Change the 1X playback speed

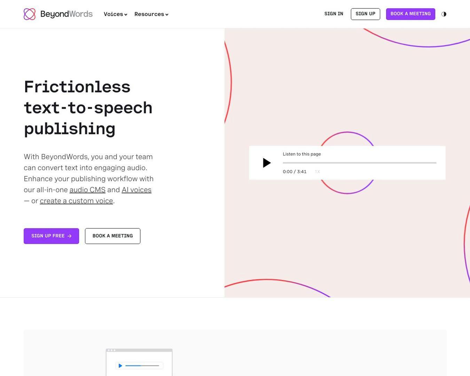tap(317, 172)
